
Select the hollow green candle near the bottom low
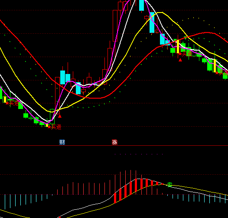pos(52,116)
